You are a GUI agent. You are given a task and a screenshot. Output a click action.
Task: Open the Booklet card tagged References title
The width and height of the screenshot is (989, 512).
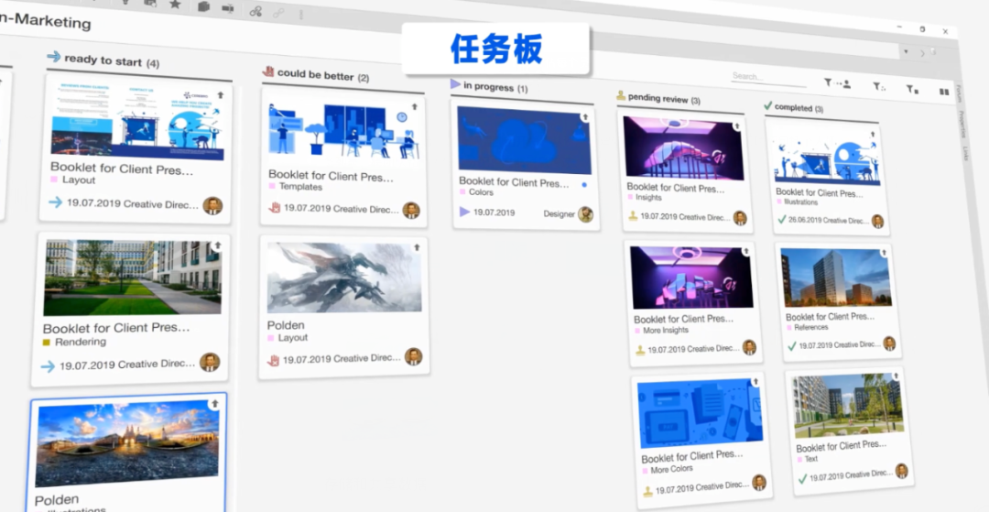(830, 317)
